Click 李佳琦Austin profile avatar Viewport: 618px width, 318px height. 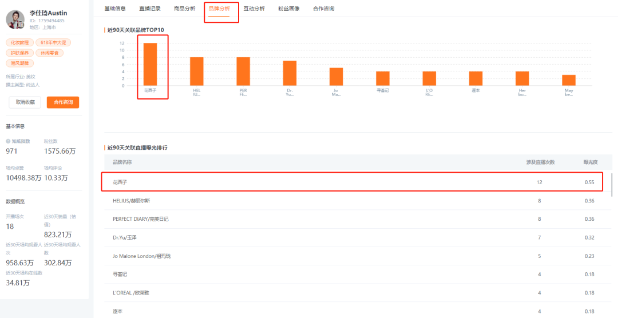click(15, 19)
